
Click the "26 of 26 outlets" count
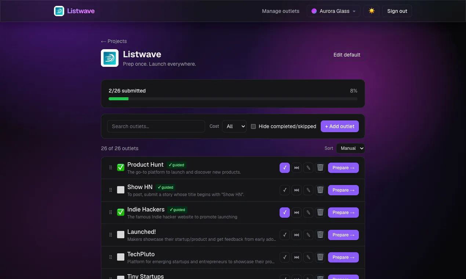pyautogui.click(x=120, y=148)
